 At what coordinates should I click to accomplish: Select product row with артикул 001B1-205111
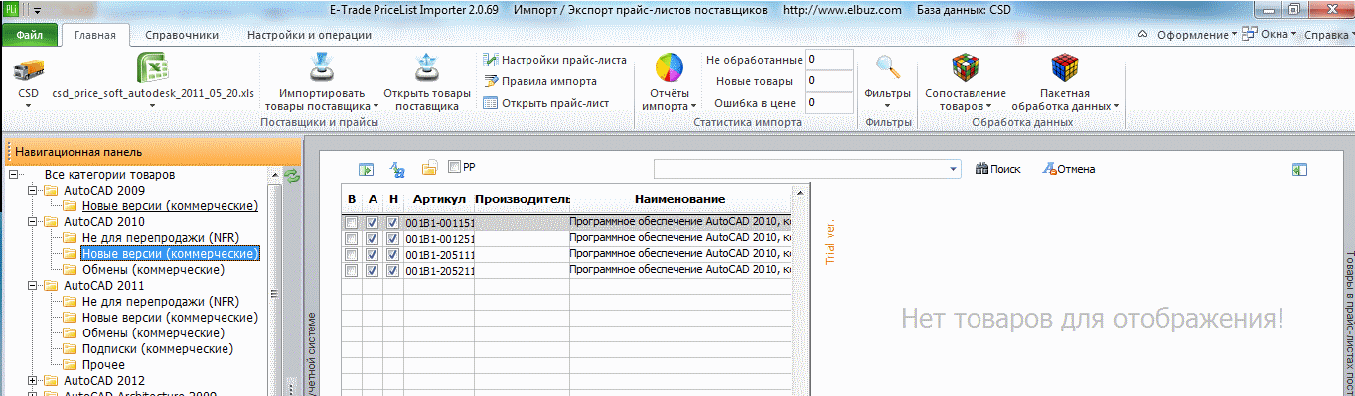click(x=566, y=255)
